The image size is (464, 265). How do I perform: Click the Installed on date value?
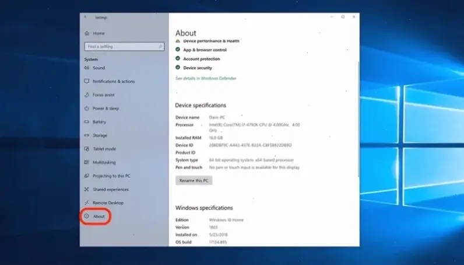[x=218, y=235]
